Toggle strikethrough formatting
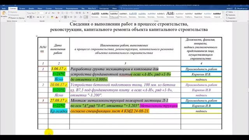This screenshot has height=140, width=249. [38, 17]
